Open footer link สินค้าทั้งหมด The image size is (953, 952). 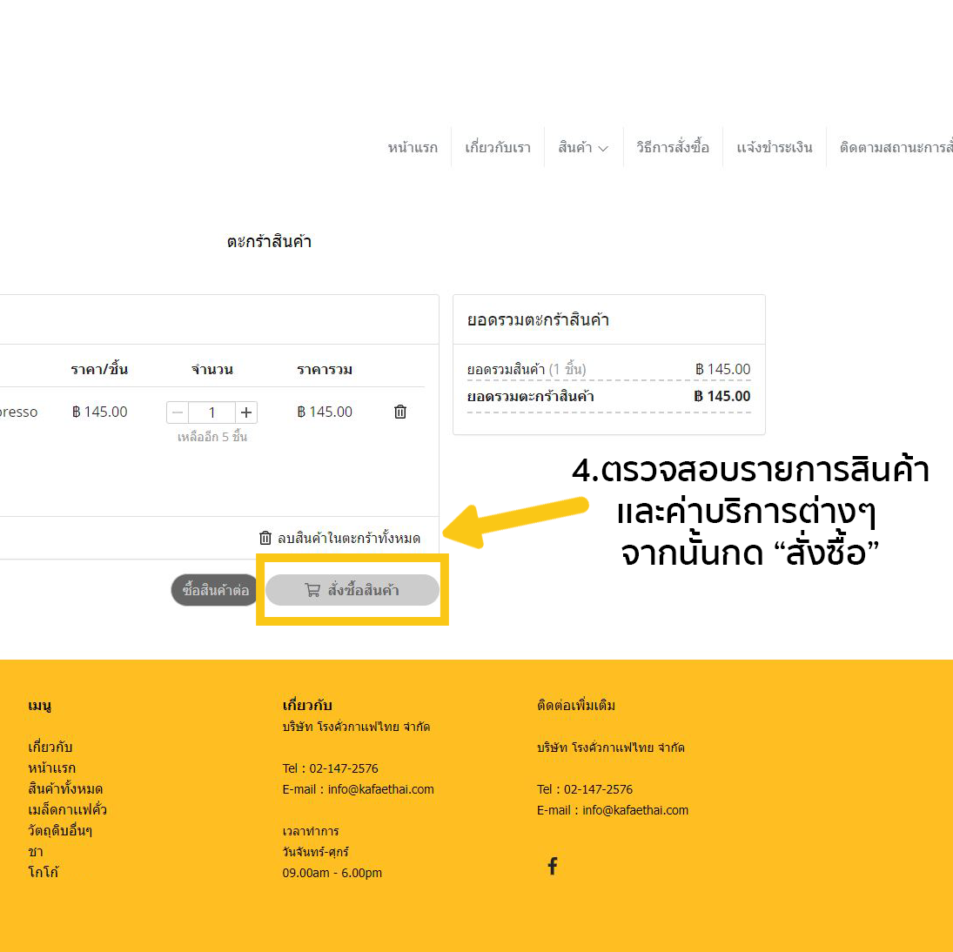point(65,789)
